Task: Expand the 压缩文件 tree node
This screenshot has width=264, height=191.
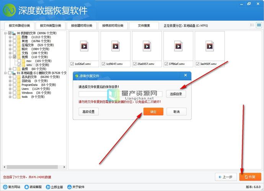Action: [x=10, y=45]
